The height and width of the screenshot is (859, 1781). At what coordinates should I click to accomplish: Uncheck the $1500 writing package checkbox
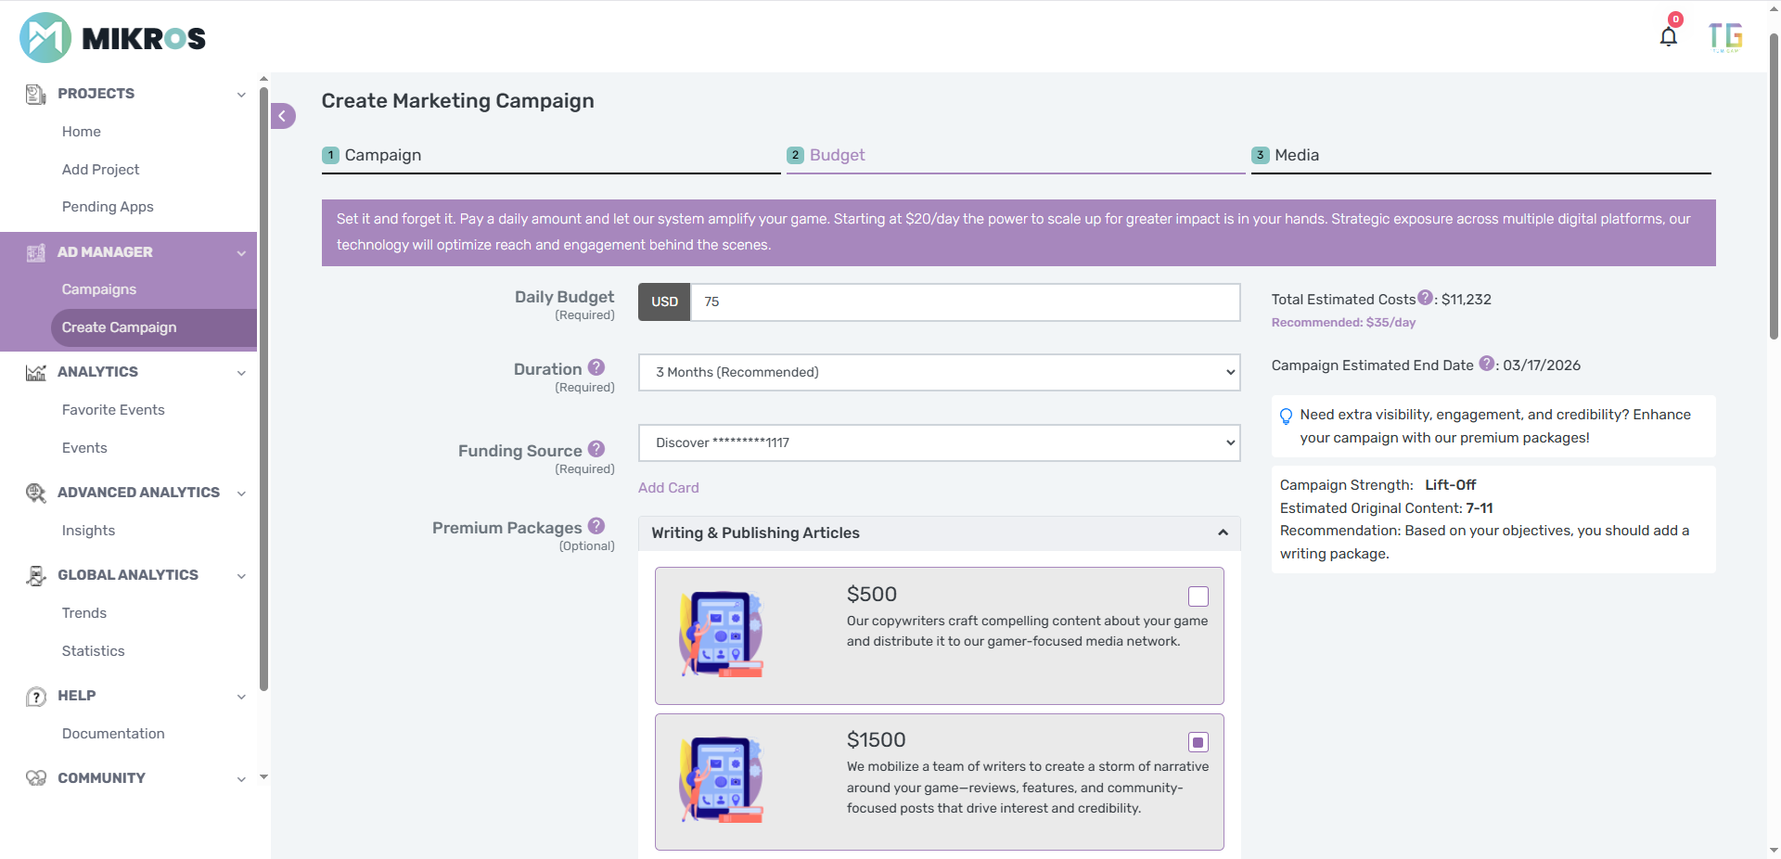tap(1198, 742)
